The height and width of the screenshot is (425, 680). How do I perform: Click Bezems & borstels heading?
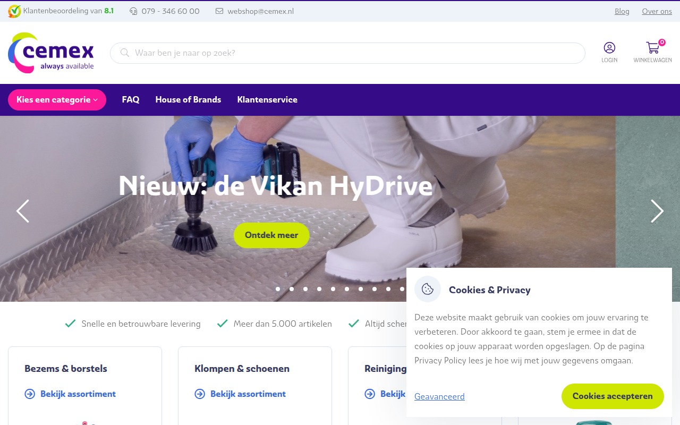[x=66, y=369]
